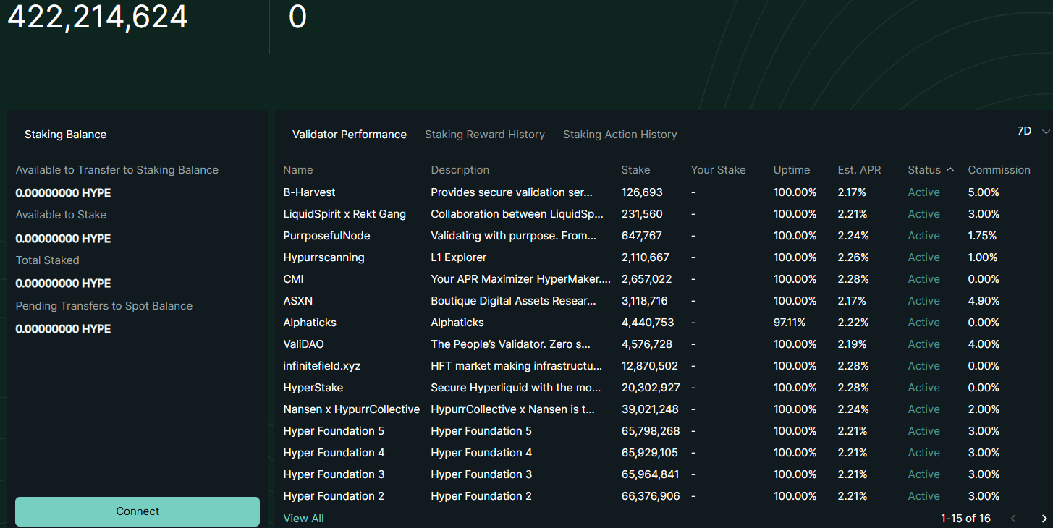This screenshot has height=528, width=1053.
Task: Open Staking Action History tab
Action: pyautogui.click(x=620, y=135)
